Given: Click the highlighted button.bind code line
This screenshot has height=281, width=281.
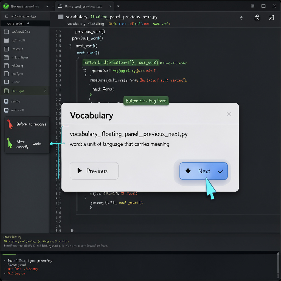Looking at the screenshot, I should [121, 63].
